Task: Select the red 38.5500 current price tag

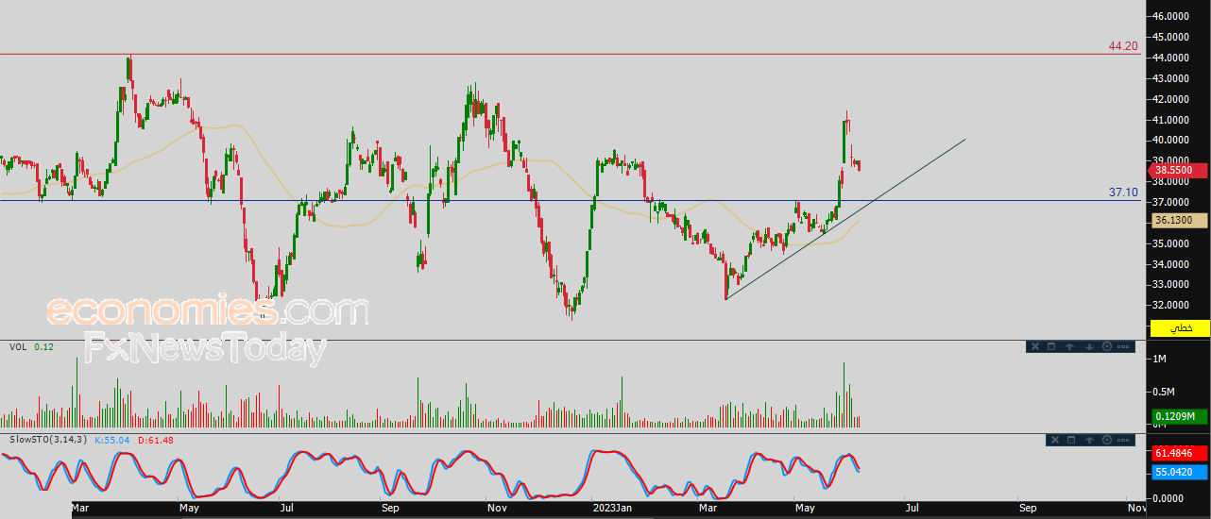Action: point(1180,170)
